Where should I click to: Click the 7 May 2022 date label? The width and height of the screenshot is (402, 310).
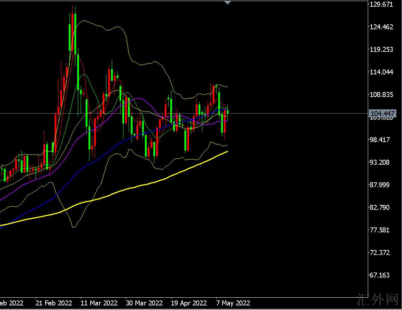click(233, 303)
